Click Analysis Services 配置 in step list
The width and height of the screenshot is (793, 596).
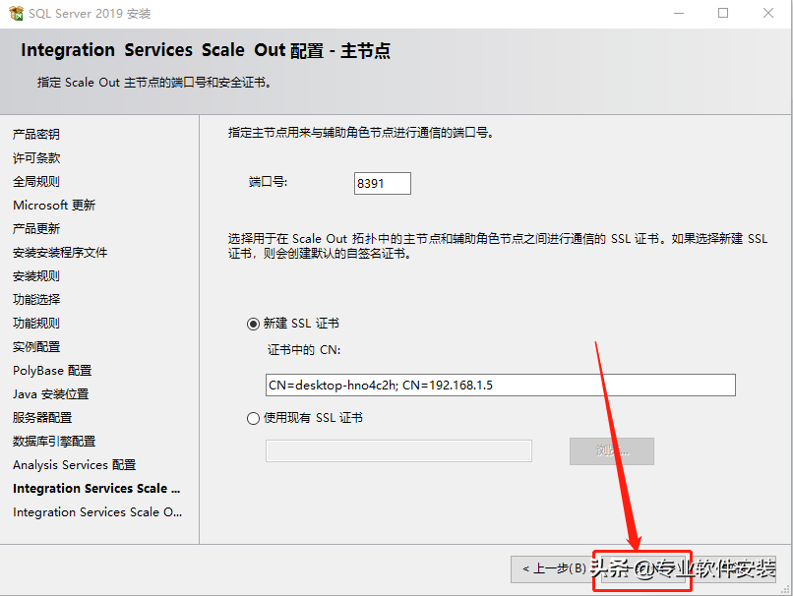pos(75,465)
